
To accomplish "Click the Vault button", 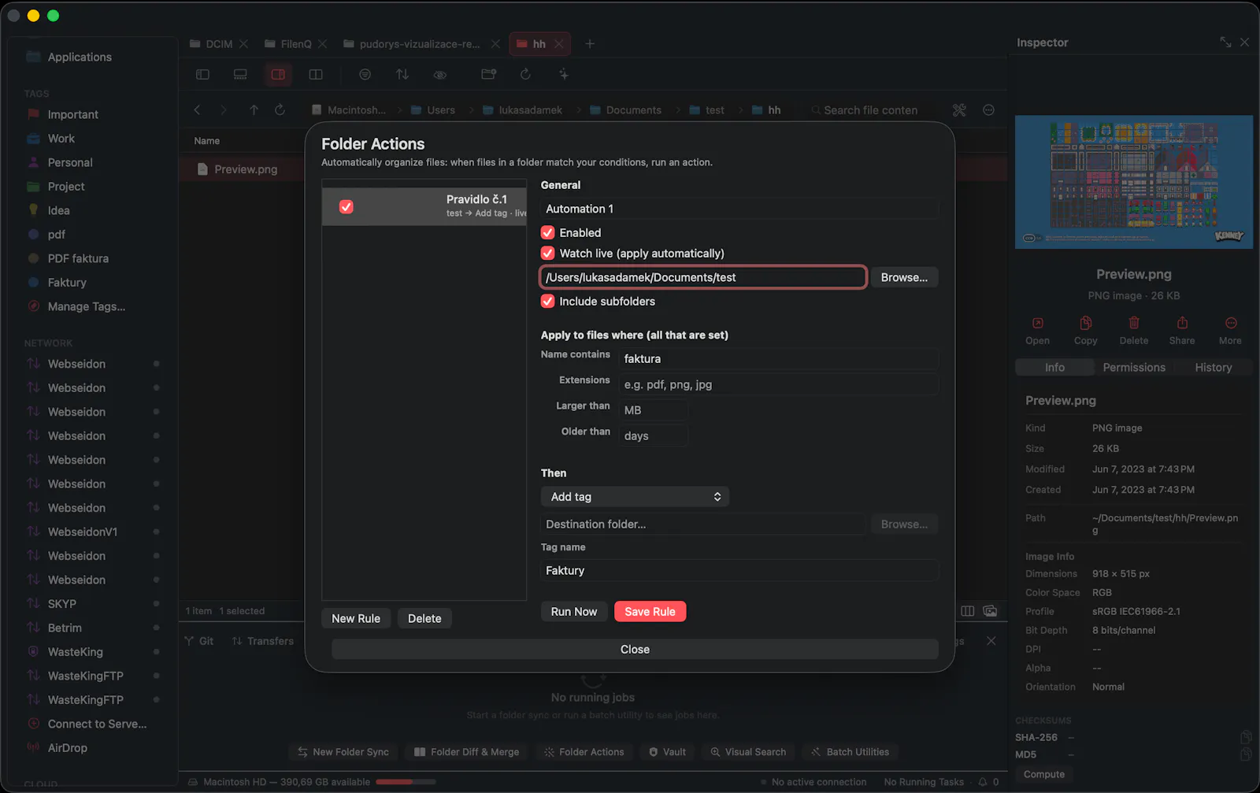I will [667, 752].
